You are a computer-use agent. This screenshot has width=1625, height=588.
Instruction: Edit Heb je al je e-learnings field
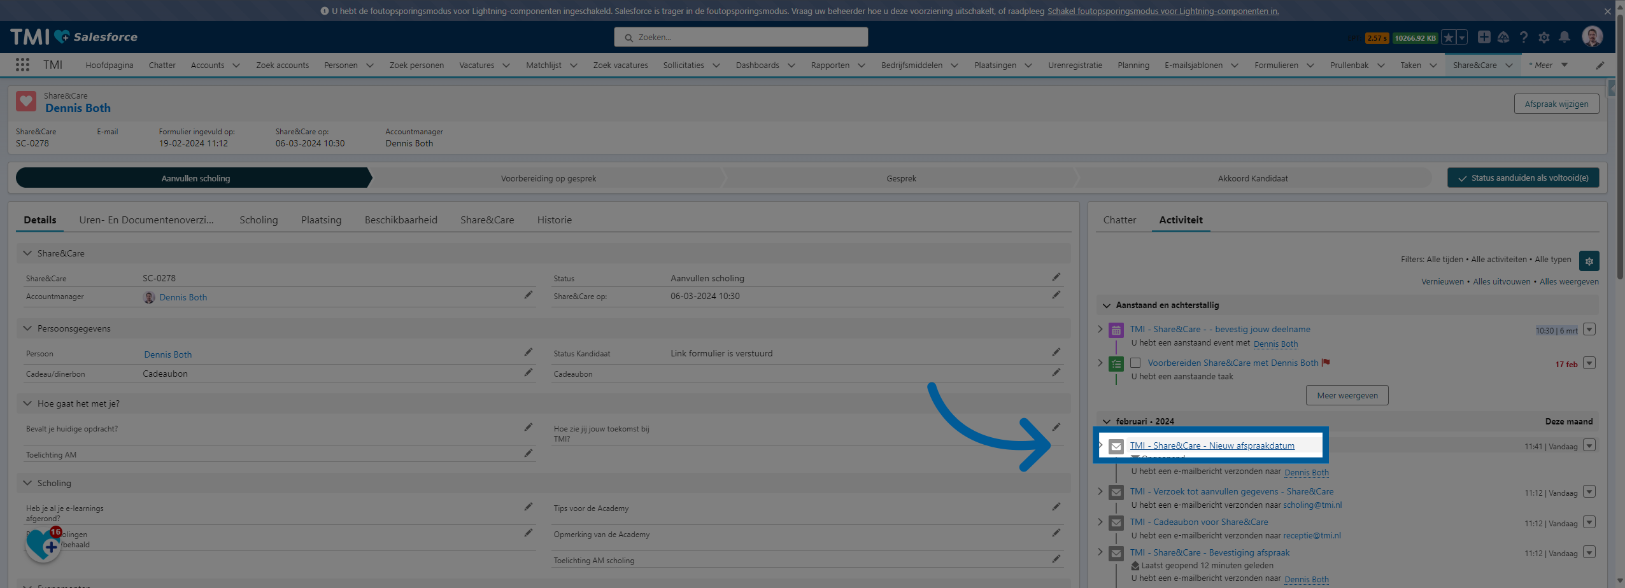528,507
